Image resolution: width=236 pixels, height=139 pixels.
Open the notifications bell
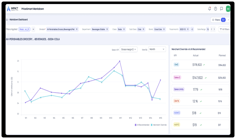point(210,9)
